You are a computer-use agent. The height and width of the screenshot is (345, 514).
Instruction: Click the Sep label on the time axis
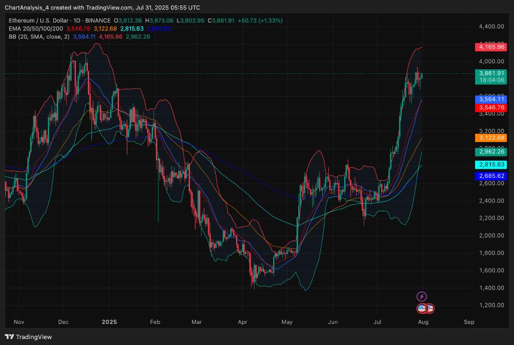(x=469, y=322)
